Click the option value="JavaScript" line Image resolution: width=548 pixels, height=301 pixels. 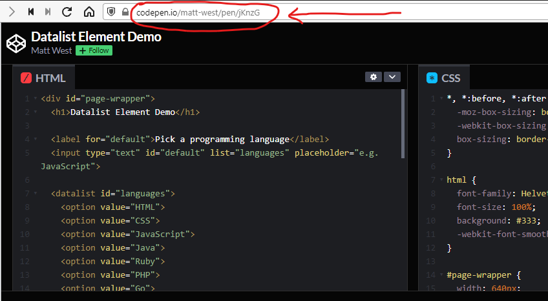click(128, 234)
